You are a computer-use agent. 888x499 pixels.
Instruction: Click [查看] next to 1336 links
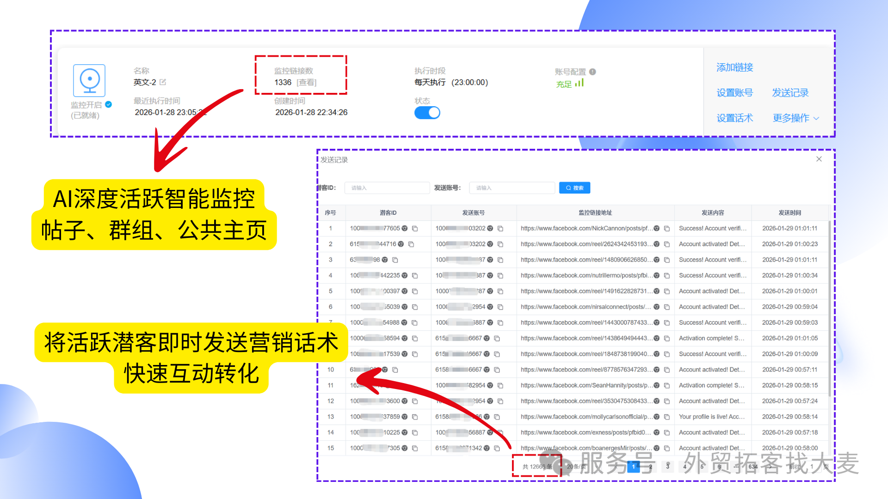pyautogui.click(x=306, y=82)
